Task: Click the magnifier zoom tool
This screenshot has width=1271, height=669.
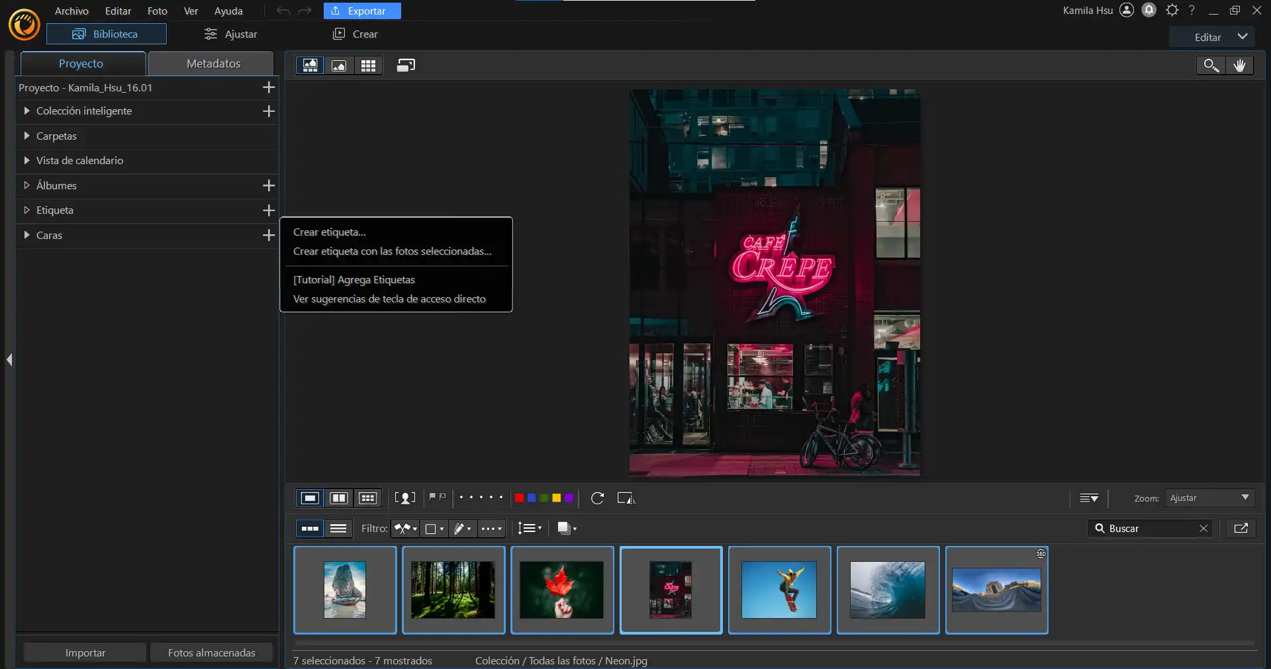Action: click(x=1211, y=66)
